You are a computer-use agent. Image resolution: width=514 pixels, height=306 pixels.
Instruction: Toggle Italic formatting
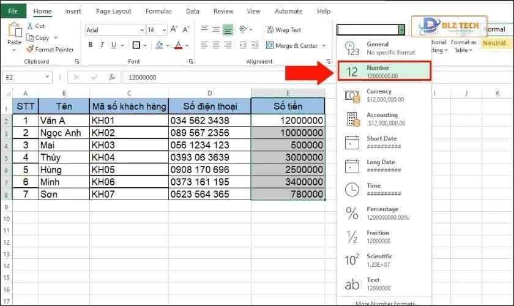pos(102,45)
